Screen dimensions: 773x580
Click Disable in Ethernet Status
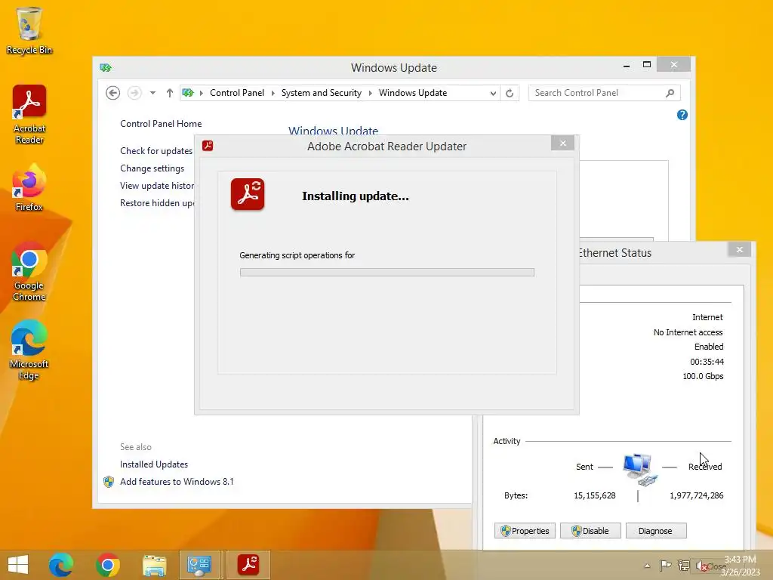coord(590,531)
